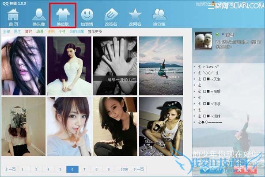
Task: Jump to page 4 in pagination
Action: tap(48, 169)
